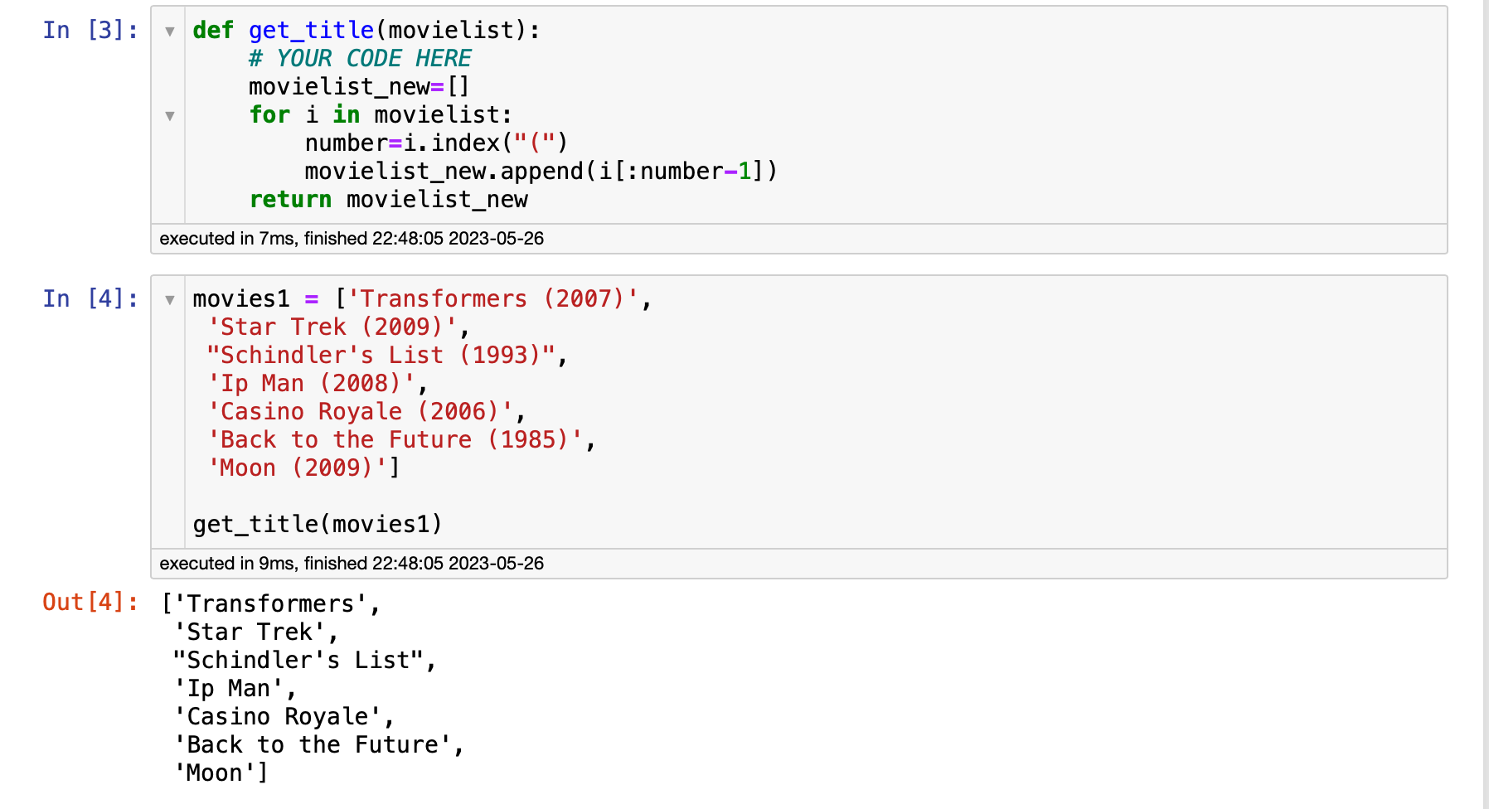Collapse the for loop fold arrow
This screenshot has height=809, width=1489.
point(169,116)
